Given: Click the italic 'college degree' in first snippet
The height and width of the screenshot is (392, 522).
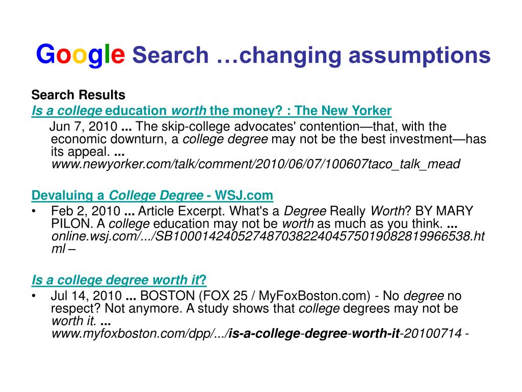Looking at the screenshot, I should point(225,139).
